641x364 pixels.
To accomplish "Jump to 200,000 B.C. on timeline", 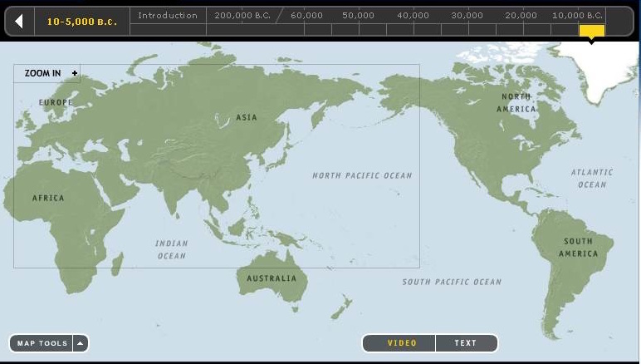I will click(242, 15).
